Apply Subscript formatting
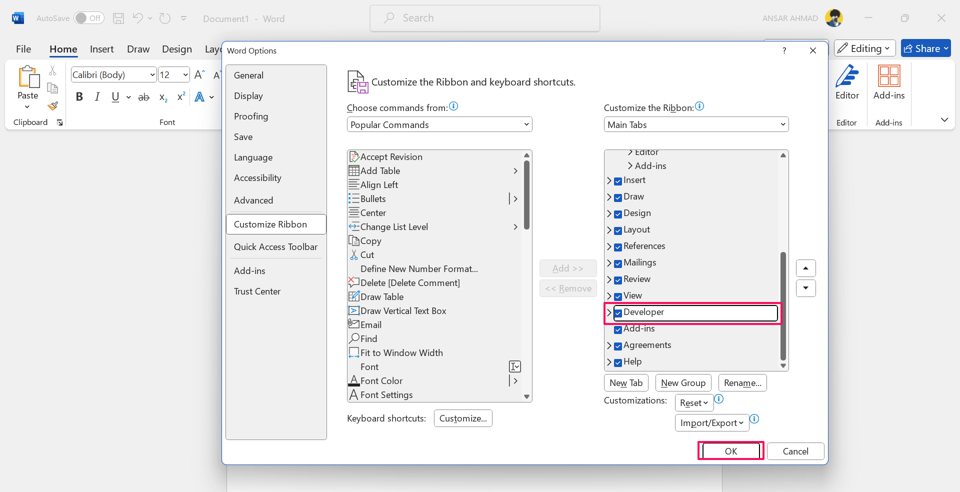The width and height of the screenshot is (960, 492). [163, 97]
